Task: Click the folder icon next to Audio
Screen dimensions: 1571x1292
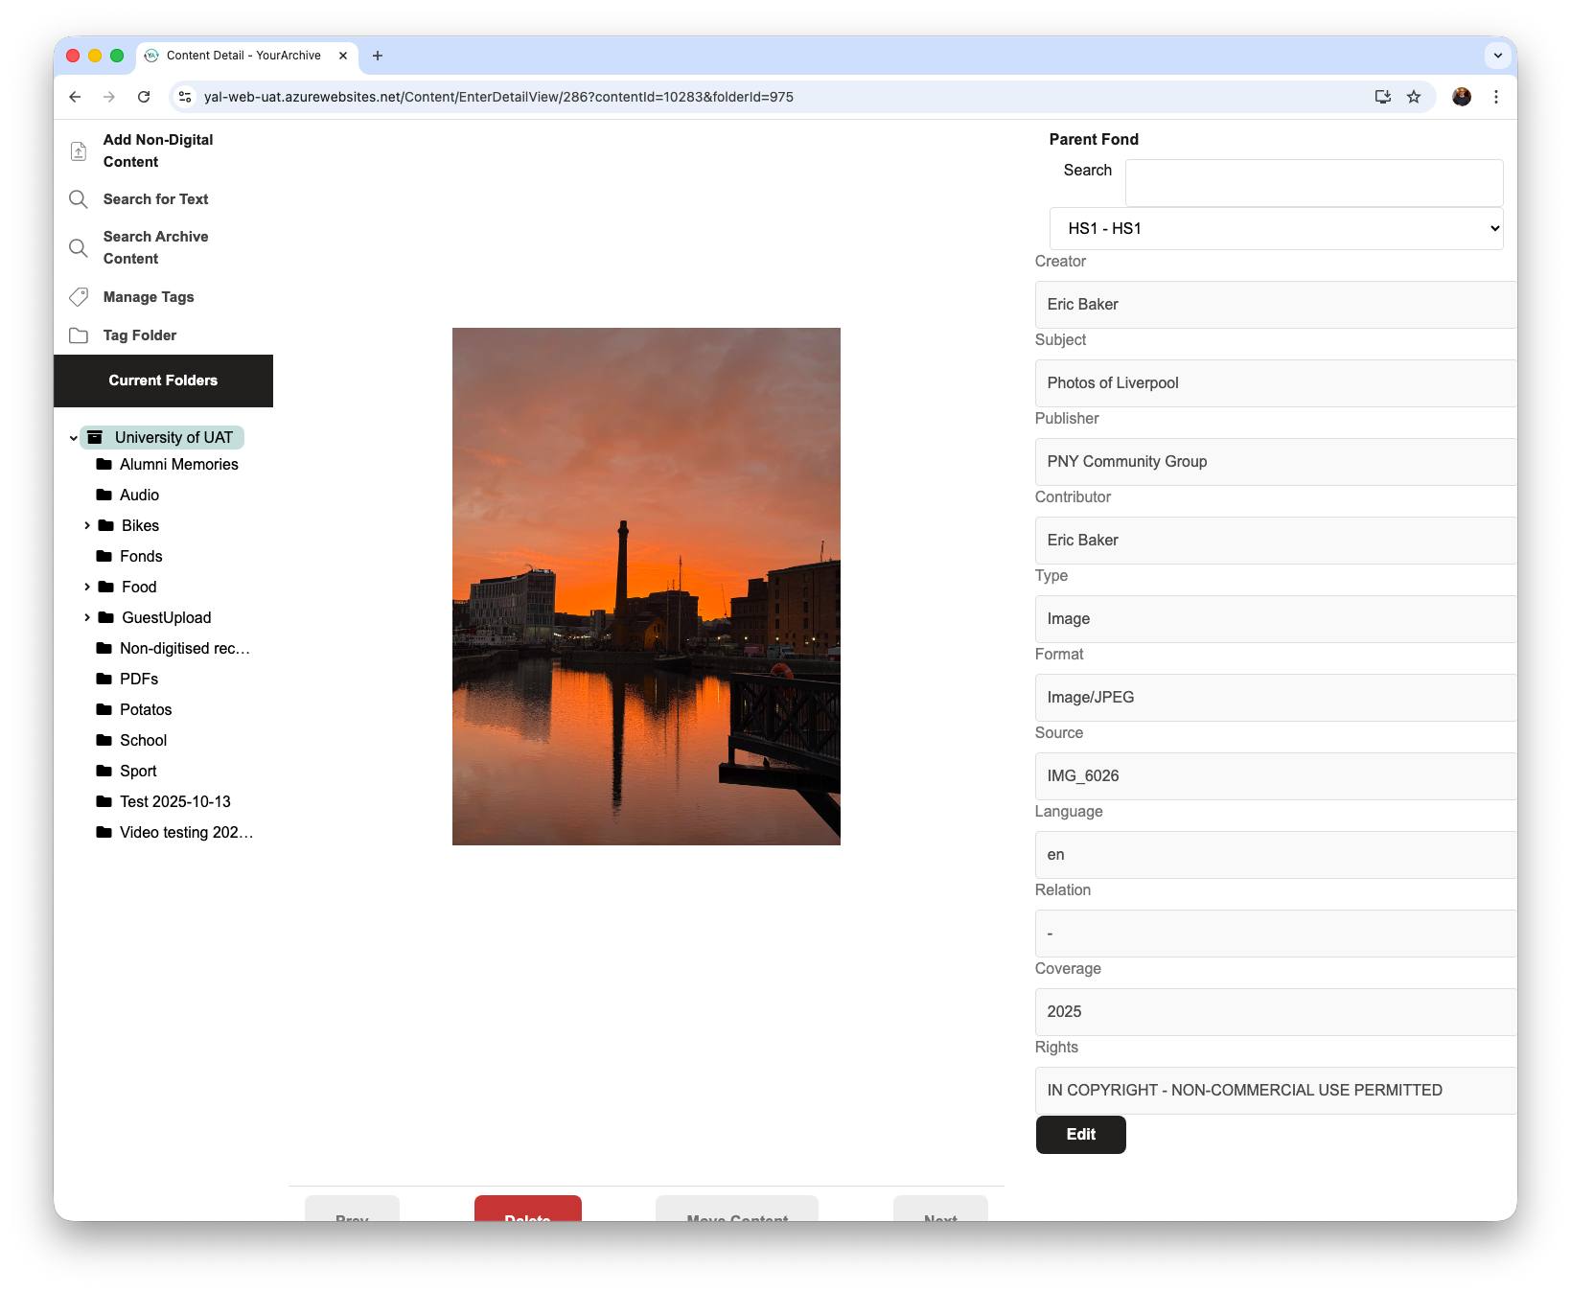Action: click(104, 495)
